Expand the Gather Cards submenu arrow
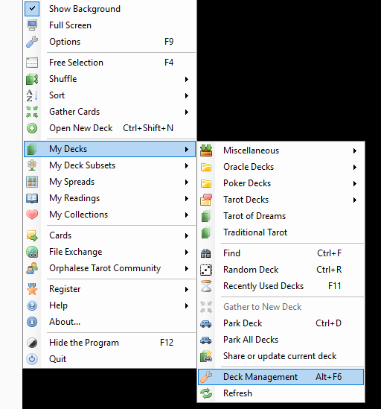The height and width of the screenshot is (409, 381). [187, 112]
